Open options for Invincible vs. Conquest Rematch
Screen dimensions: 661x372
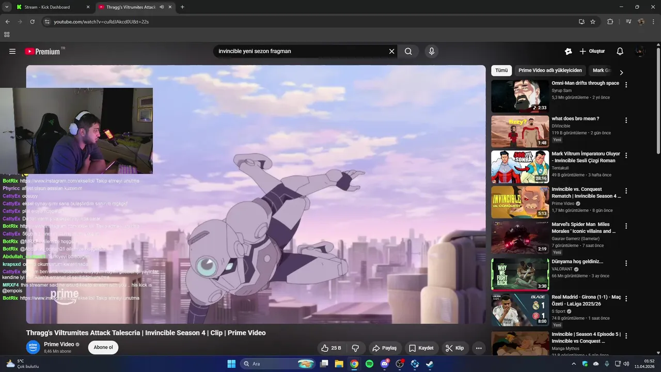point(626,191)
